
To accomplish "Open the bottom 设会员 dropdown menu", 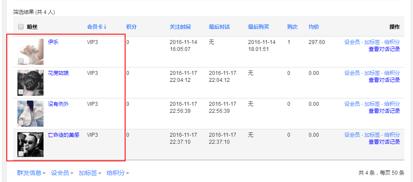I will 62,173.
